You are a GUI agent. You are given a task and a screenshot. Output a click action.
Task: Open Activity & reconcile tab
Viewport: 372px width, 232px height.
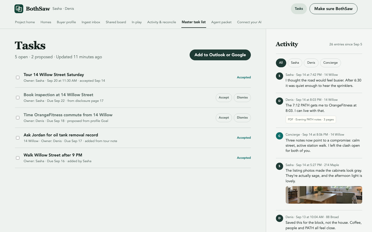coord(161,22)
